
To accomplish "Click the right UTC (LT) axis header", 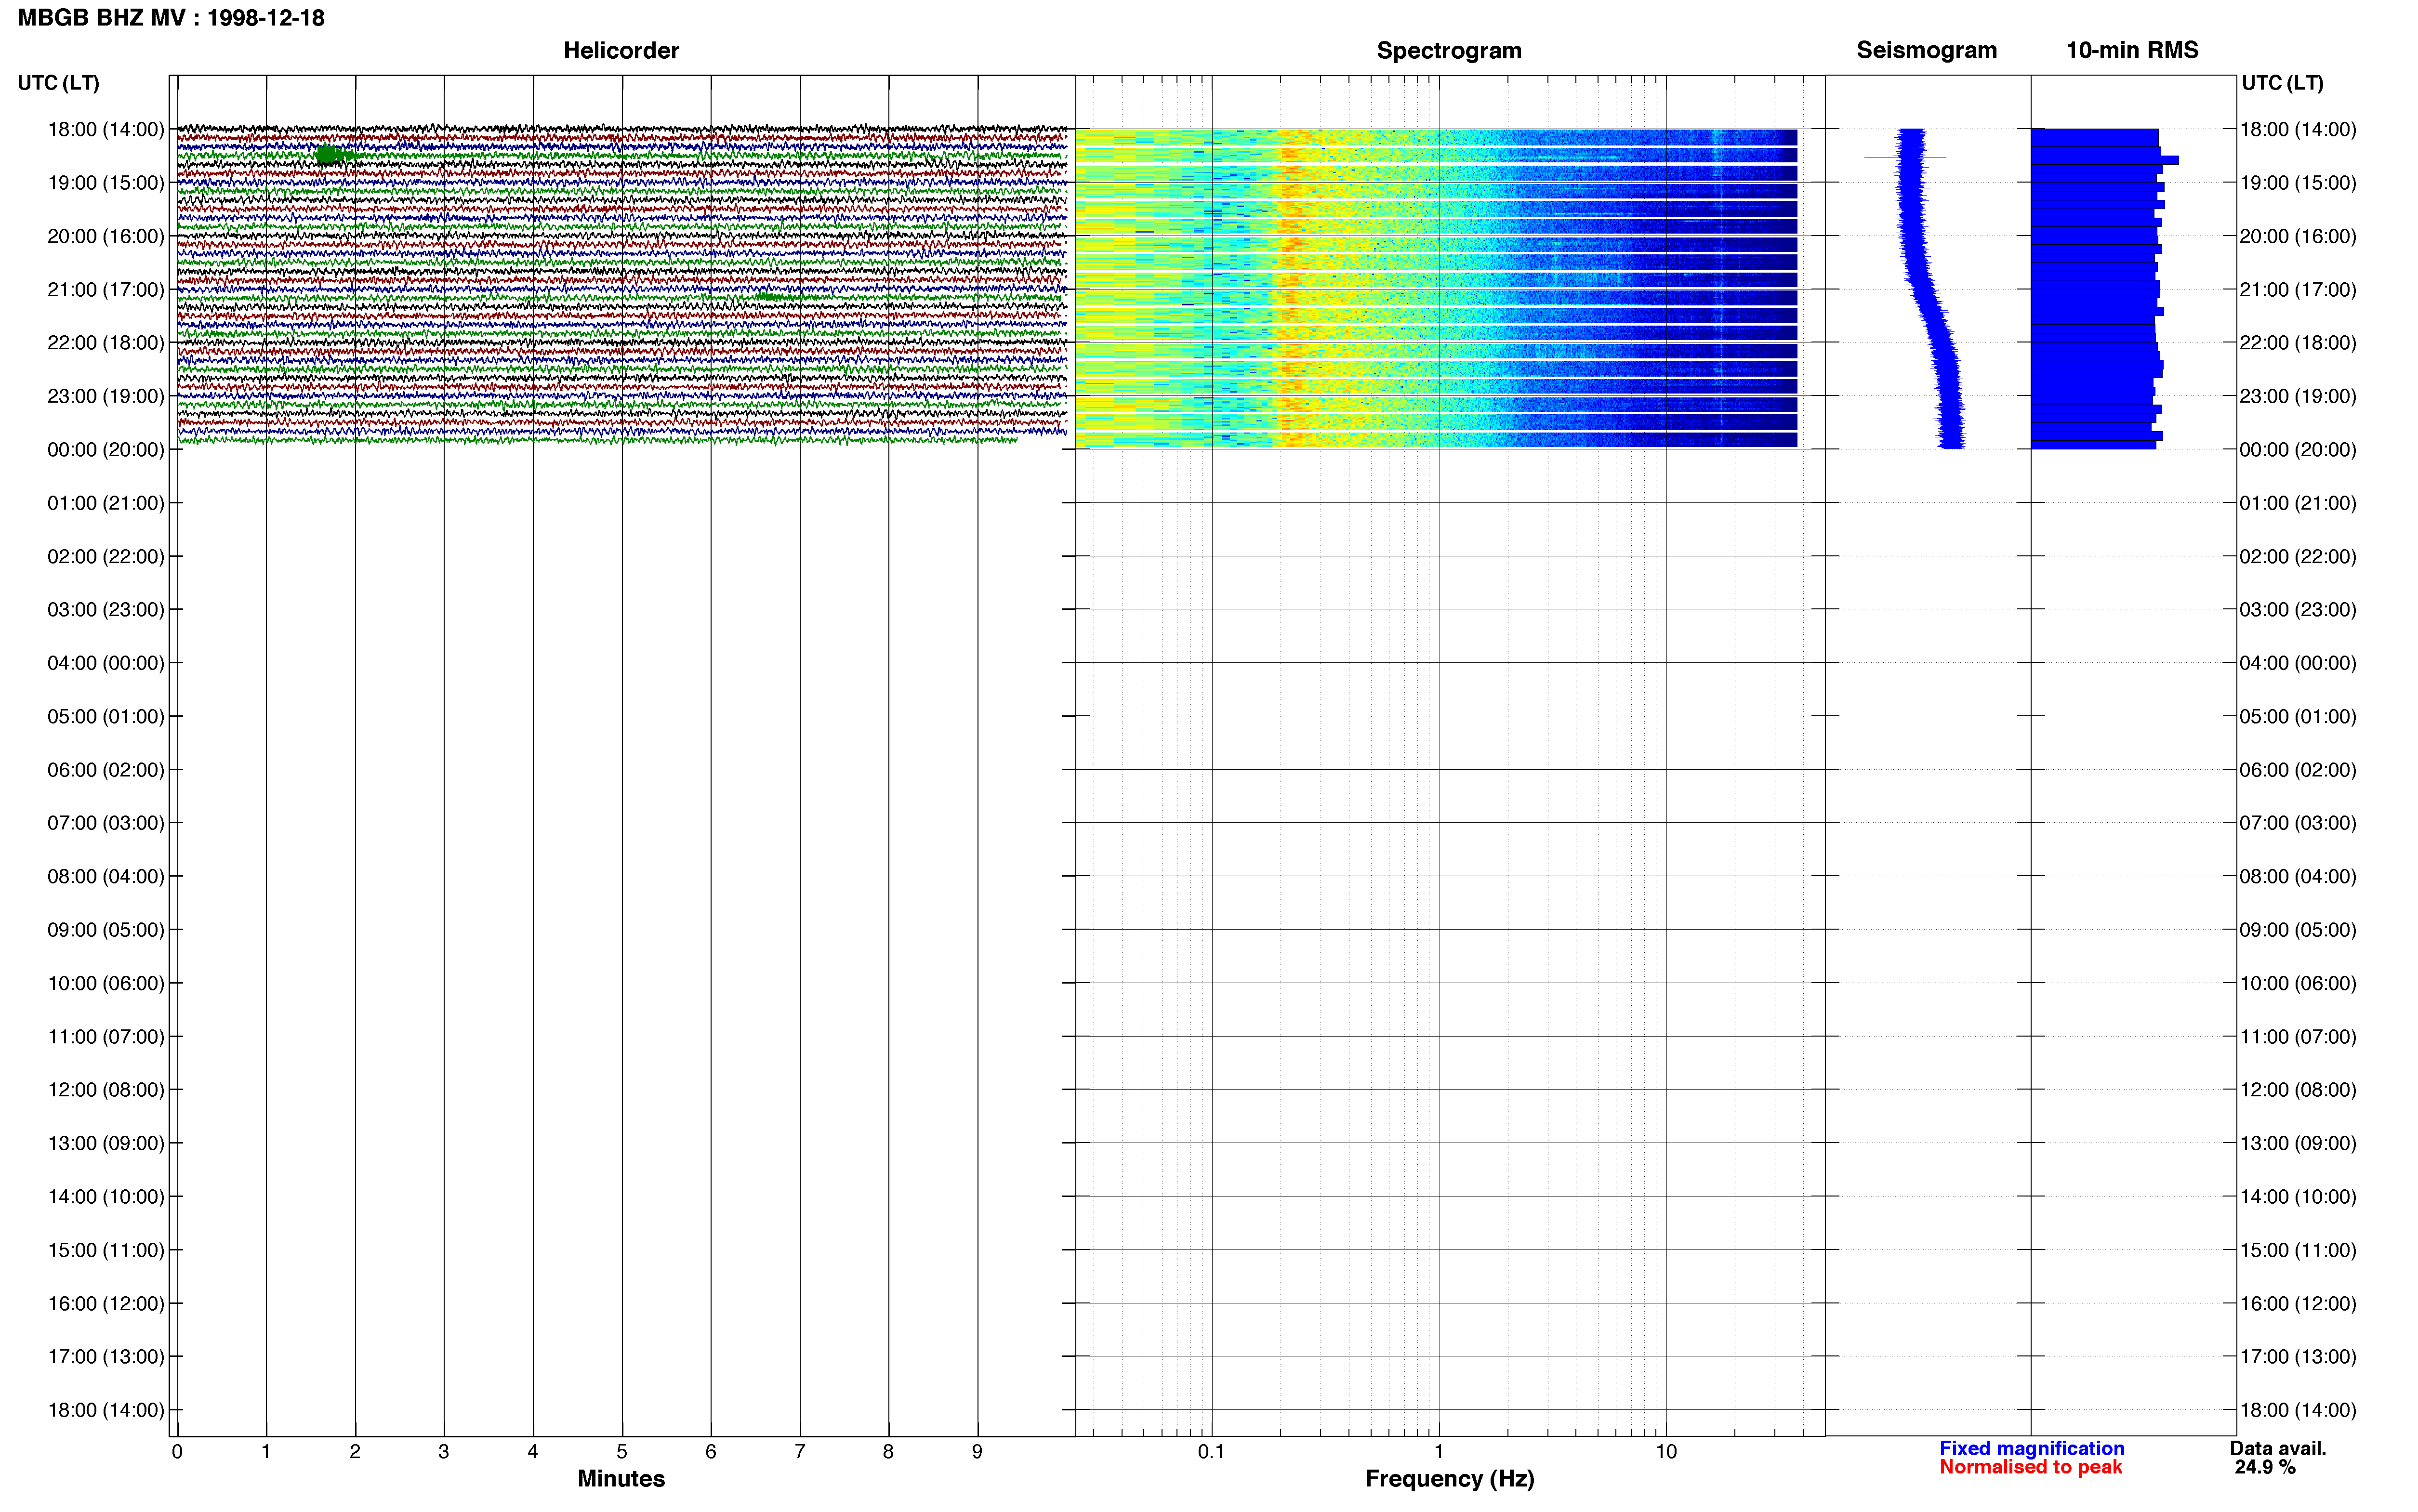I will (x=2282, y=83).
